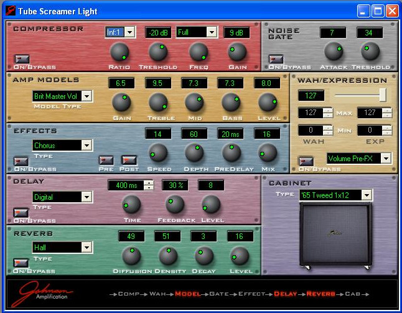Select the Effect stage in signal chain
402x313 pixels.
tap(252, 294)
